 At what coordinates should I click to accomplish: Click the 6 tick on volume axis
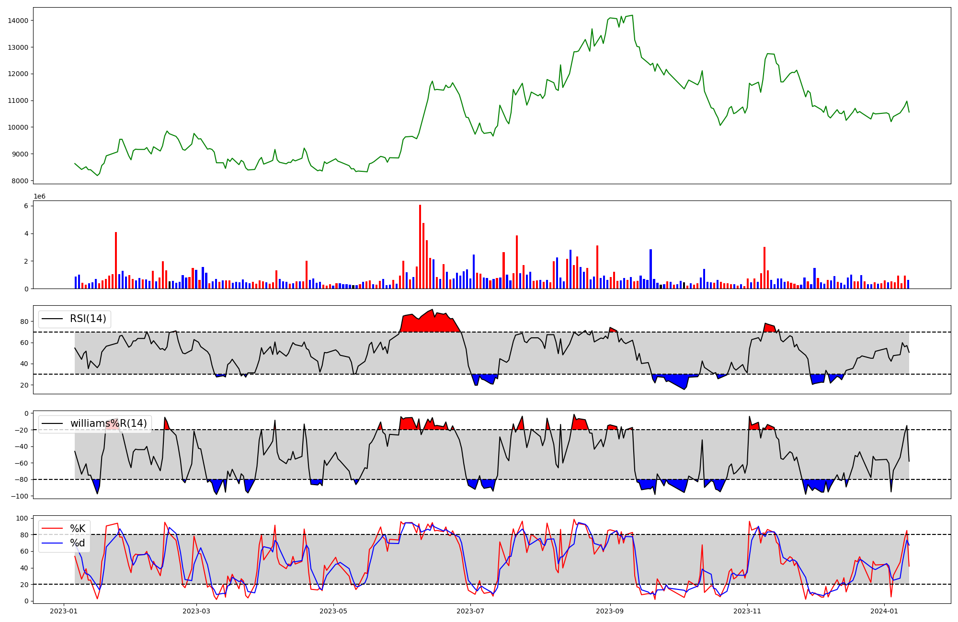[x=26, y=206]
